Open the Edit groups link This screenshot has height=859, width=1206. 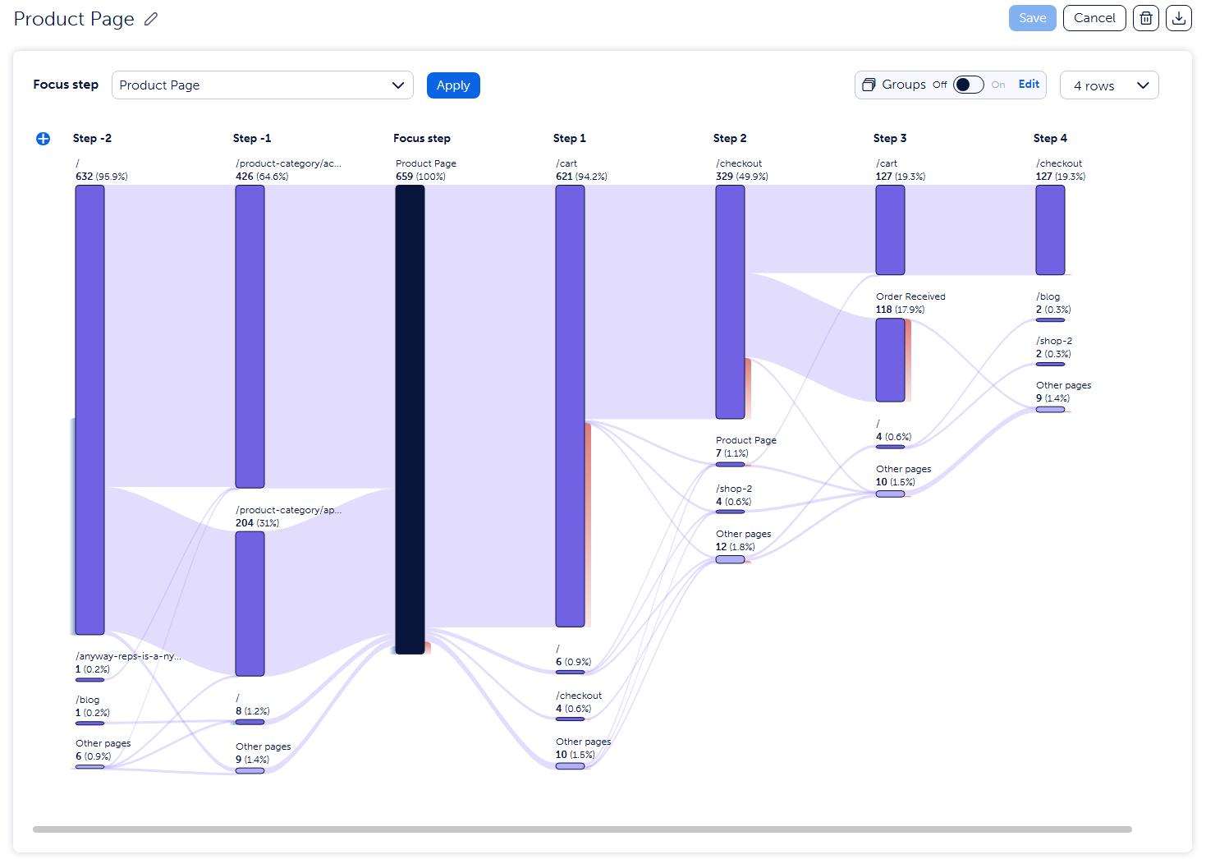(x=1029, y=84)
